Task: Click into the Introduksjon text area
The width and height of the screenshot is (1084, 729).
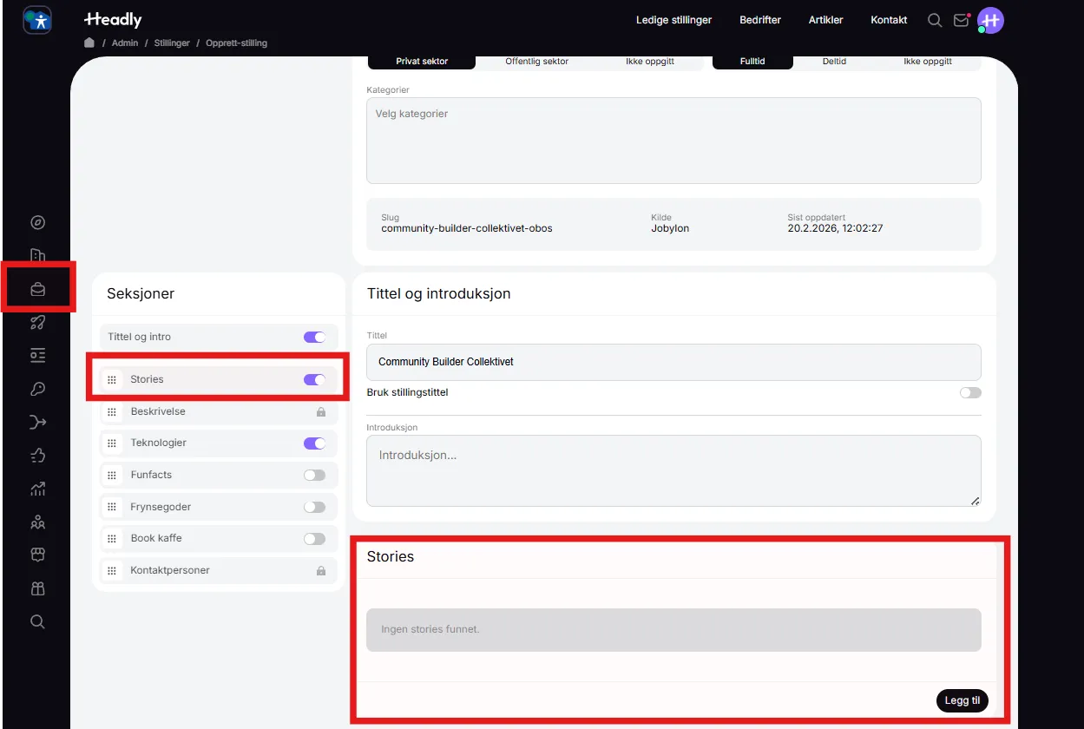Action: (x=673, y=470)
